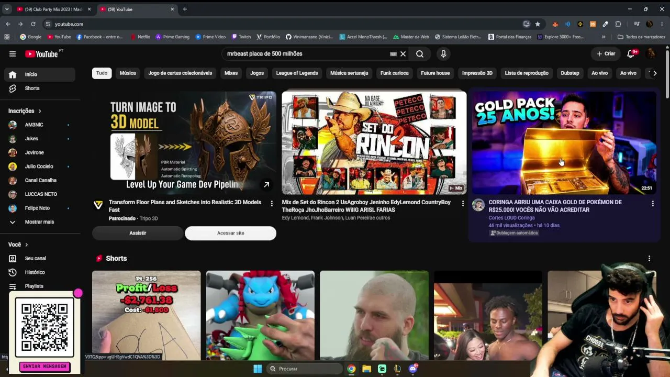The height and width of the screenshot is (377, 670).
Task: Open the eyedropper color picker extension
Action: point(605,24)
